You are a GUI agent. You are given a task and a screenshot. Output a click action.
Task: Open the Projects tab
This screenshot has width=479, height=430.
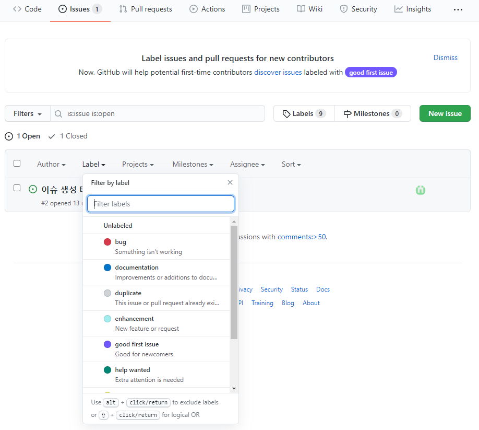click(x=261, y=9)
